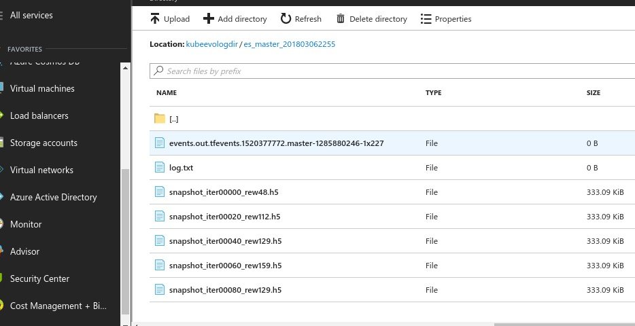Click sidebar scrollbar up arrow
This screenshot has width=635, height=326.
(x=125, y=68)
